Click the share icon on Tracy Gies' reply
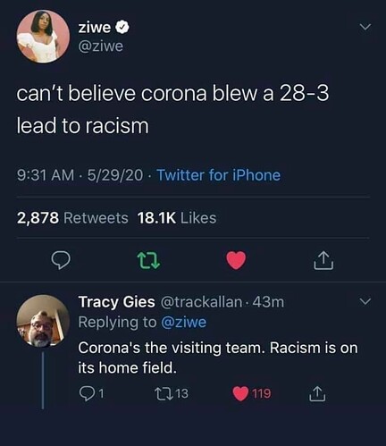 point(317,393)
